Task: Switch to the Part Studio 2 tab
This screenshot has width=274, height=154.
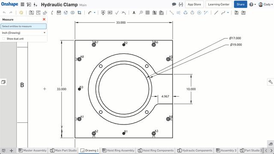Action: [x=251, y=150]
